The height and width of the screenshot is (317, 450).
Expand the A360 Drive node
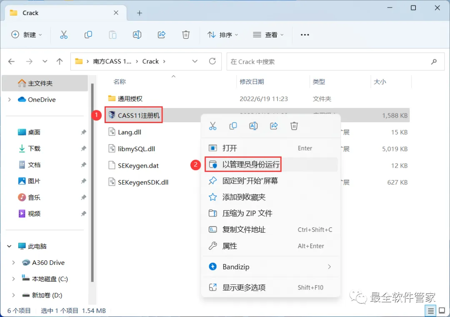(x=13, y=263)
